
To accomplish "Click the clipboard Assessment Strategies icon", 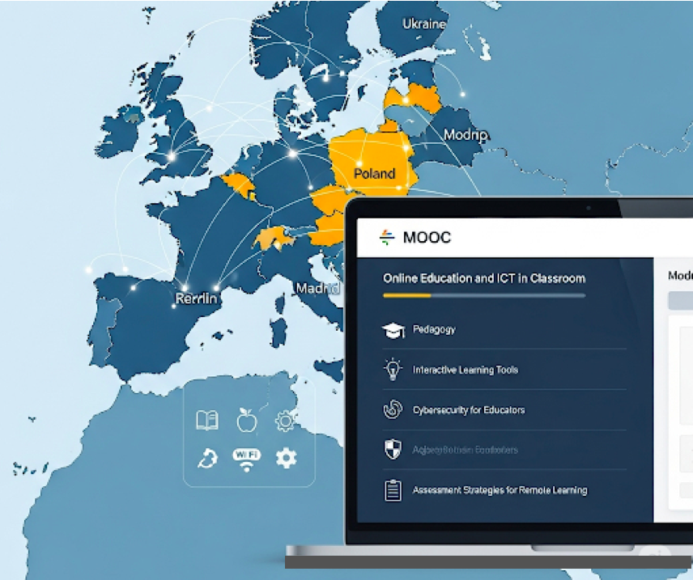I will point(393,490).
